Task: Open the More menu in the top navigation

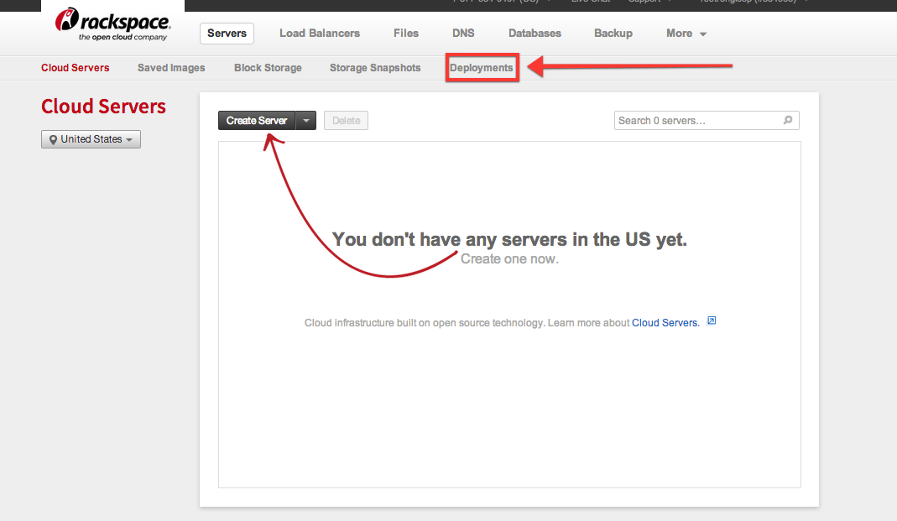Action: coord(686,34)
